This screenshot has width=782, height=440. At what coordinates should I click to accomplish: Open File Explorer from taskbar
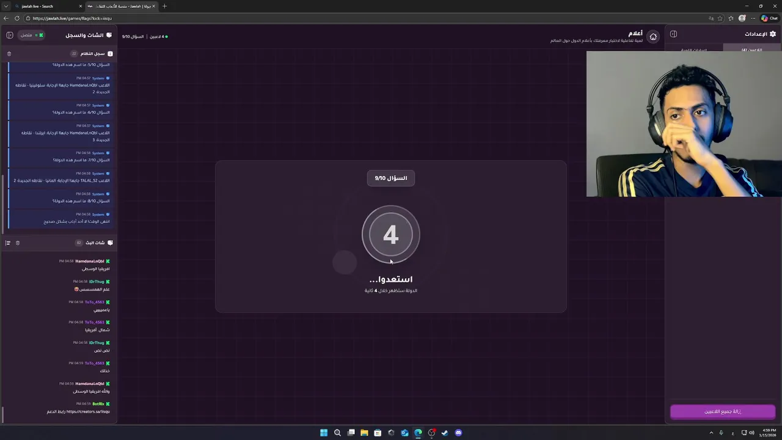click(364, 433)
